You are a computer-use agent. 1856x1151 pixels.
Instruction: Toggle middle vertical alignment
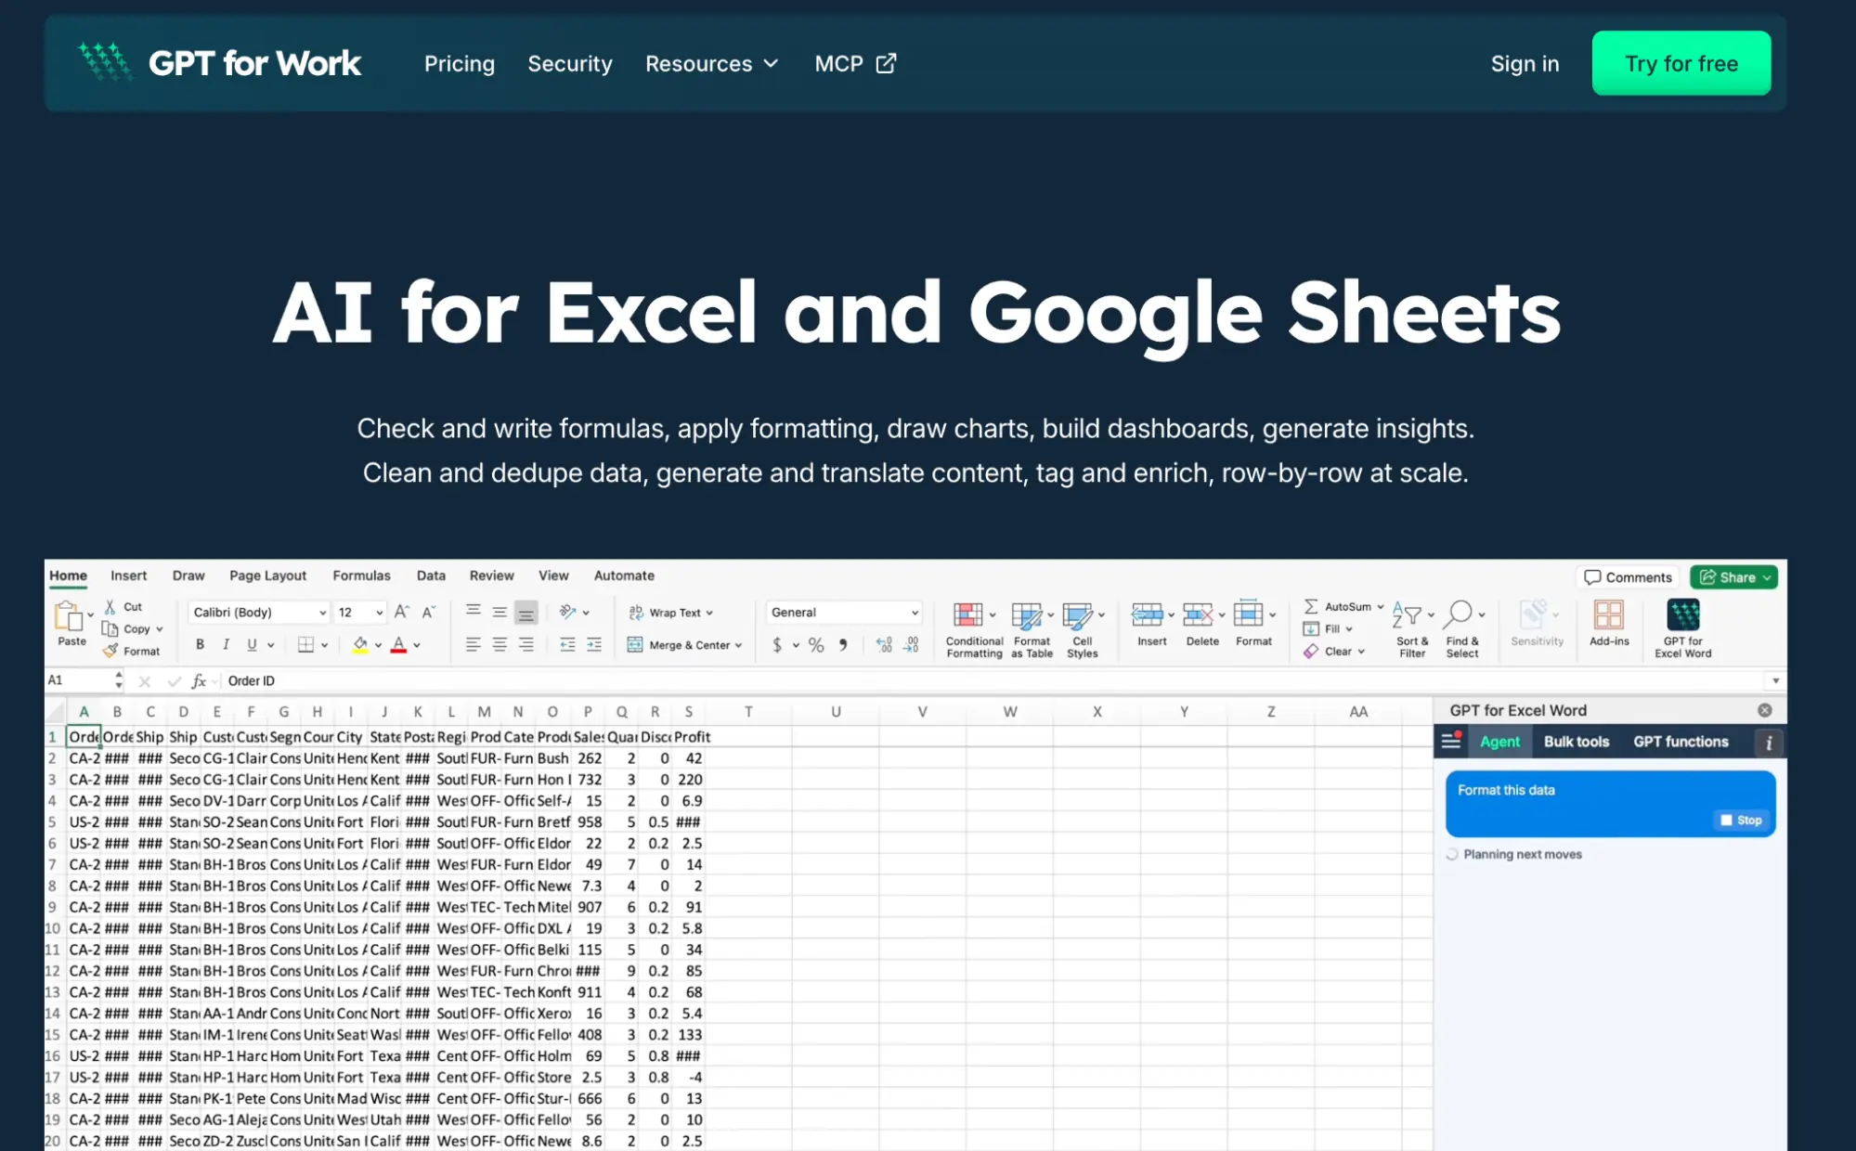[500, 612]
